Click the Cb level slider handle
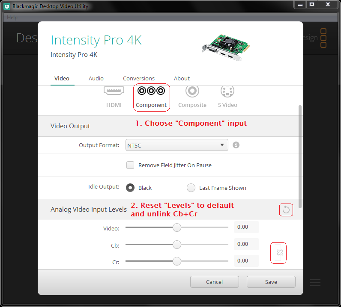This screenshot has width=341, height=307. [x=177, y=245]
